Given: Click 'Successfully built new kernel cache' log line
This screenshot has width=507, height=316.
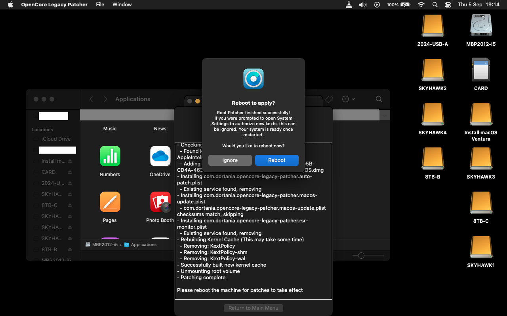Looking at the screenshot, I should pos(221,265).
